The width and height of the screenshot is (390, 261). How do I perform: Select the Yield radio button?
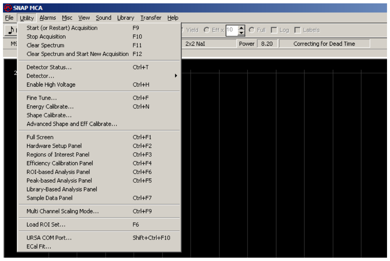tap(182, 30)
